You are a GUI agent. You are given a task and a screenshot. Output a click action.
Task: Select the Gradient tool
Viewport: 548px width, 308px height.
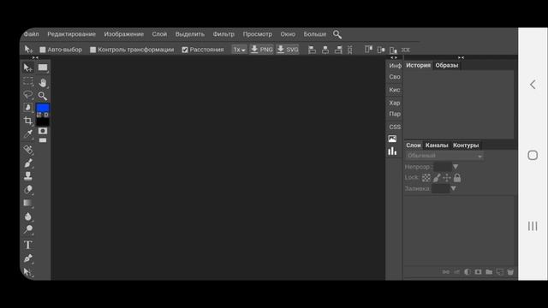(28, 203)
